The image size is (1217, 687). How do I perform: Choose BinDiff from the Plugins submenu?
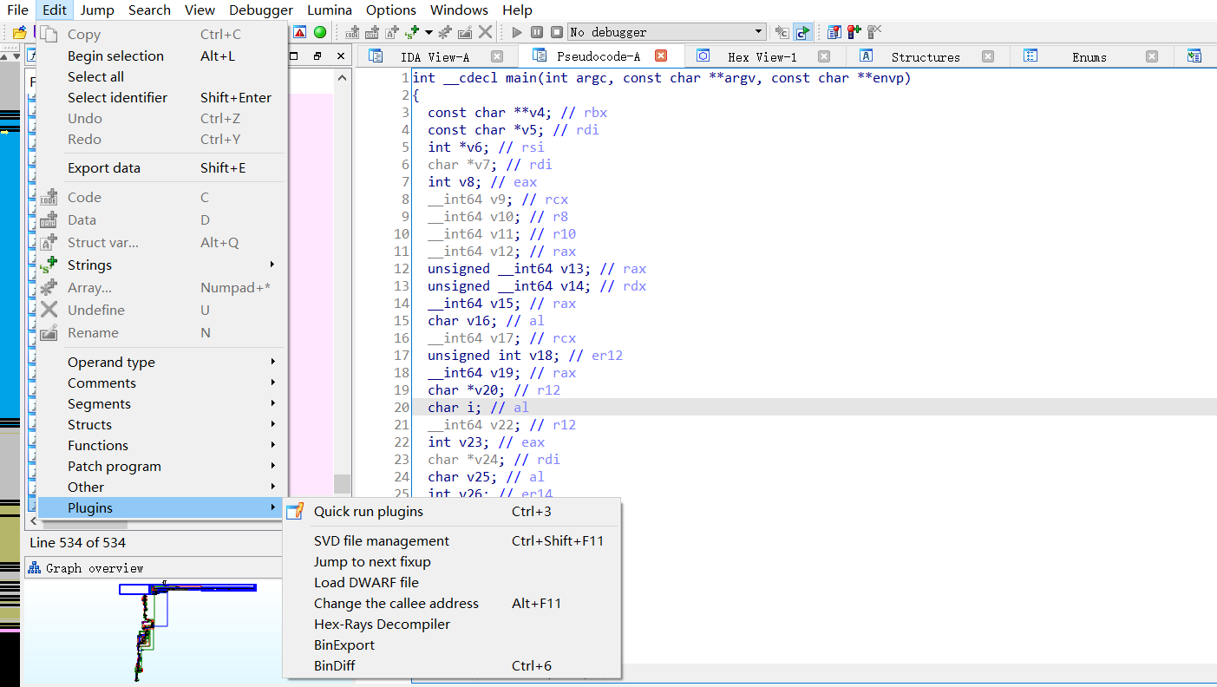click(335, 665)
